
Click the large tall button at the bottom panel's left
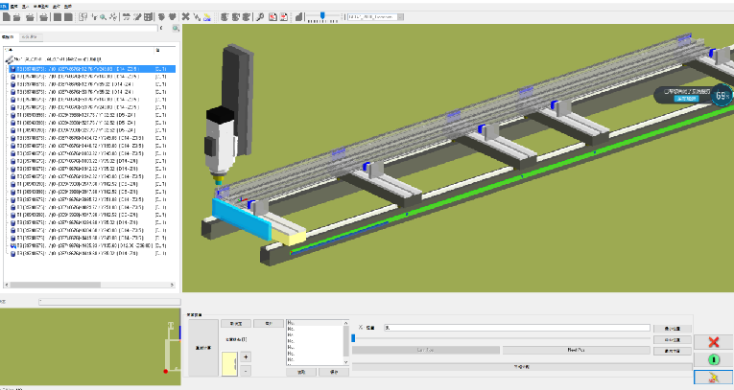(202, 349)
